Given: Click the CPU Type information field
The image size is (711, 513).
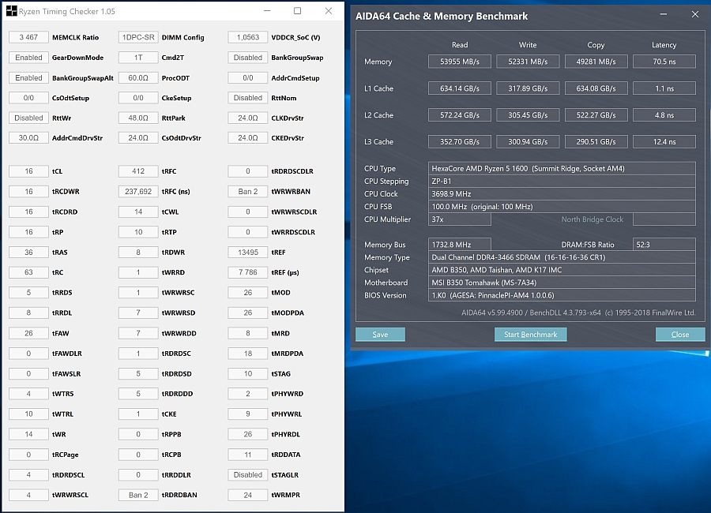Looking at the screenshot, I should (562, 169).
